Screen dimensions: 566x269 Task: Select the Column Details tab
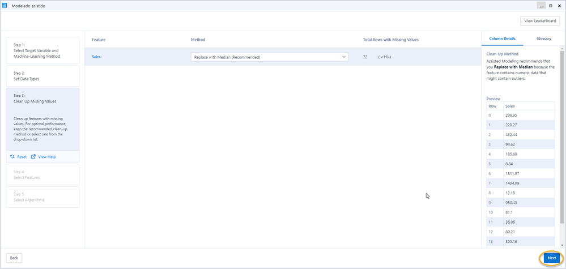(x=502, y=39)
